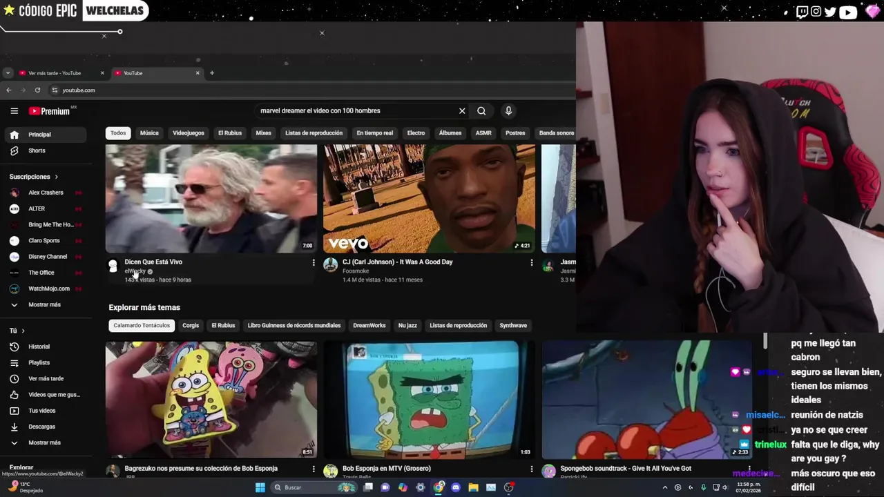Show hidden system tray icons chevron
The height and width of the screenshot is (497, 884).
click(665, 487)
